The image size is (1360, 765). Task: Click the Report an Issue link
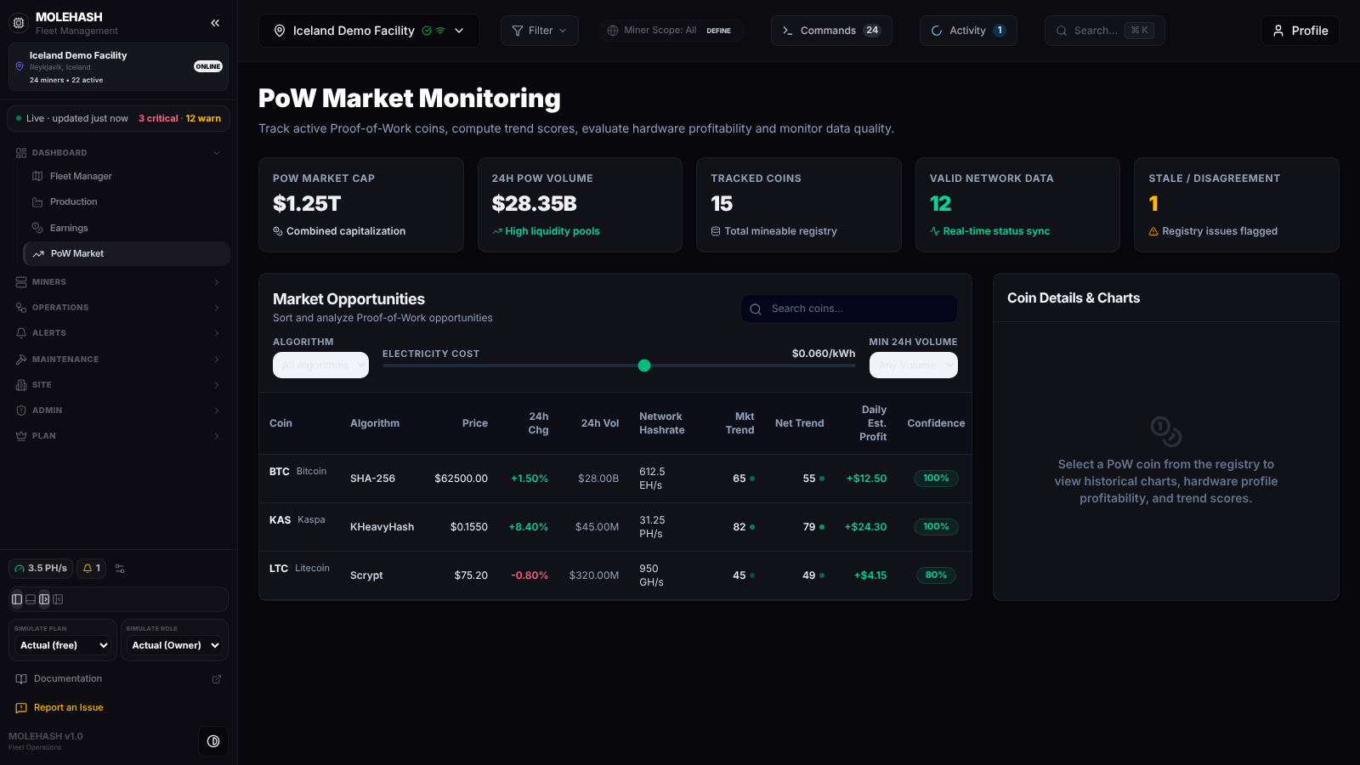pos(118,708)
